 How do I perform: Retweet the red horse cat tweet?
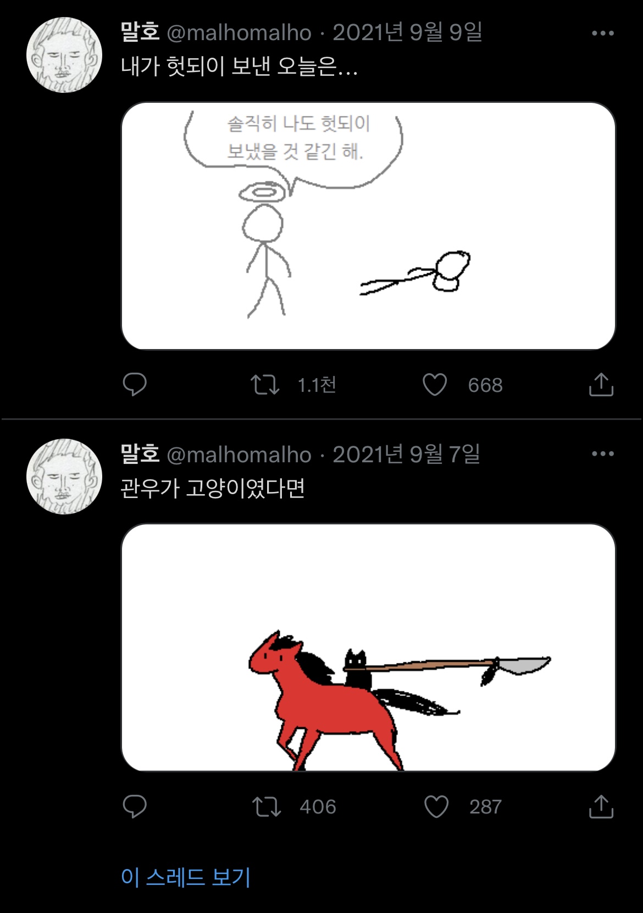click(267, 807)
